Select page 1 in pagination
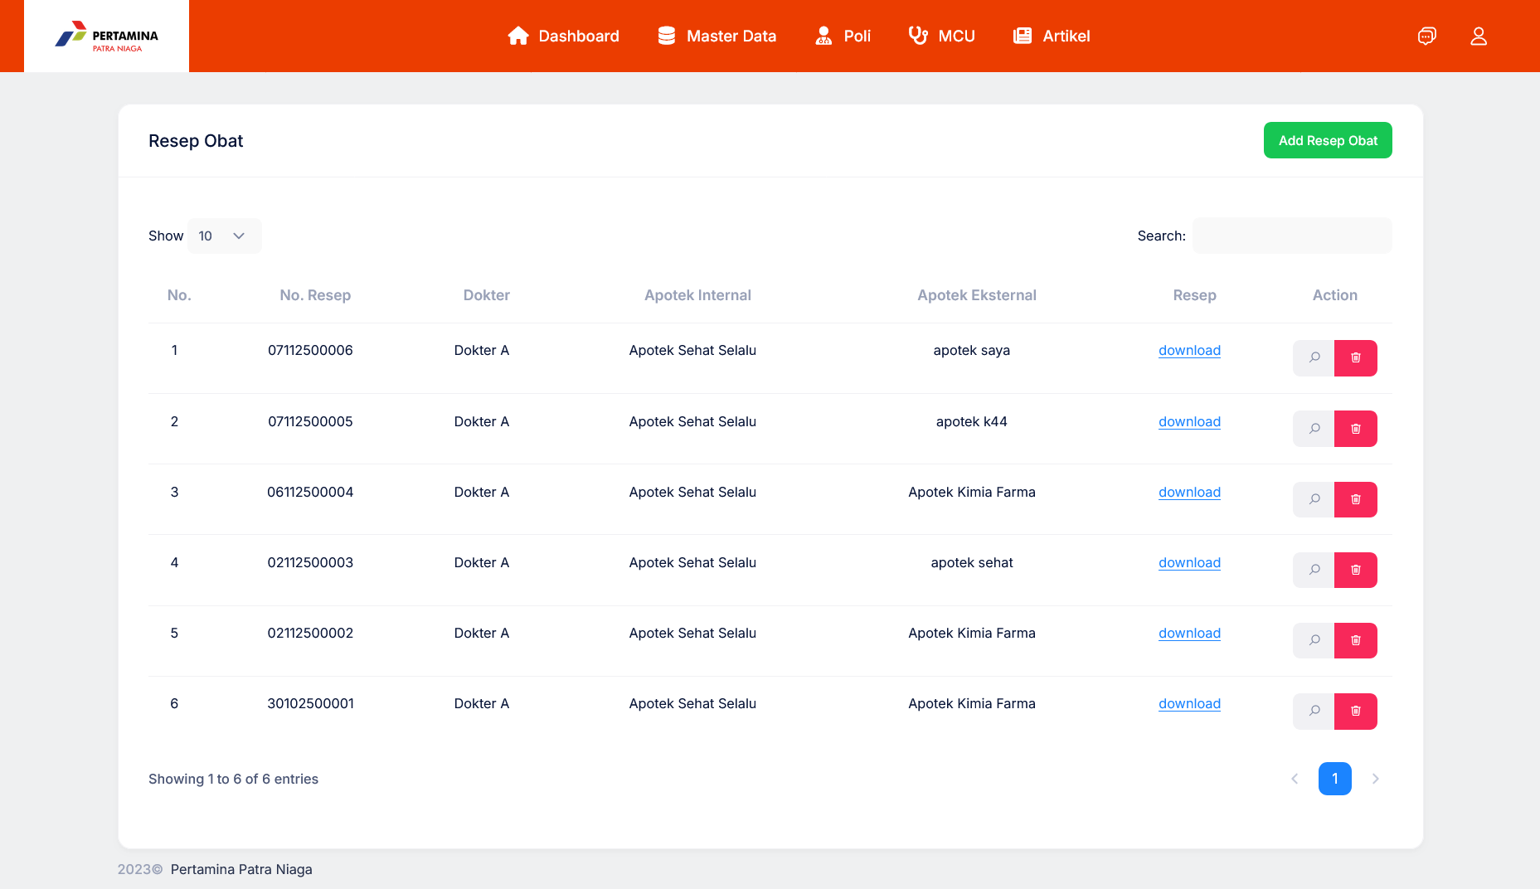This screenshot has width=1540, height=889. click(1335, 779)
